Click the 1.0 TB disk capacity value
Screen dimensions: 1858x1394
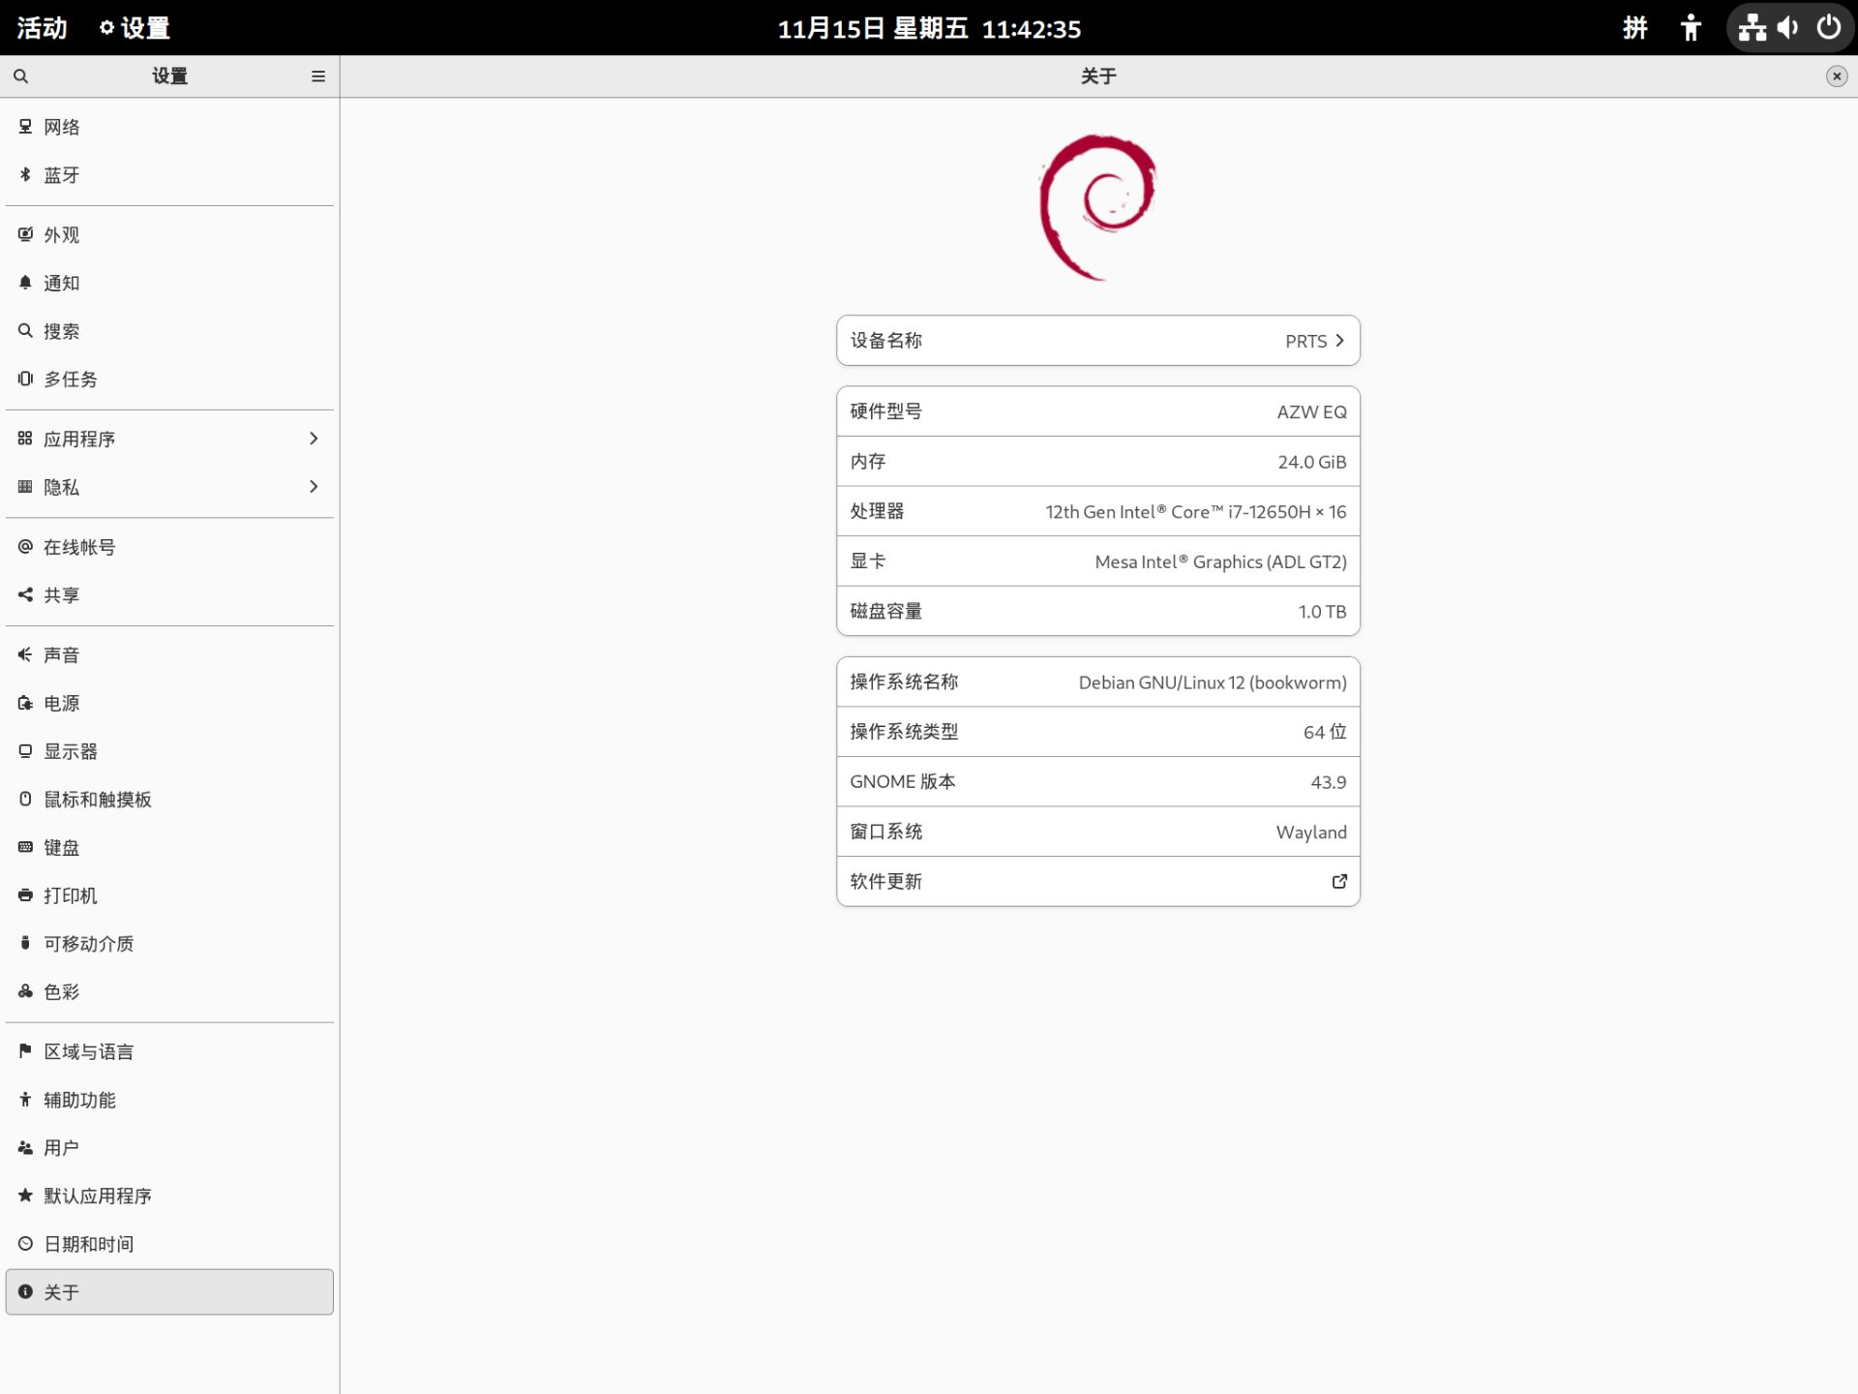[x=1322, y=612]
